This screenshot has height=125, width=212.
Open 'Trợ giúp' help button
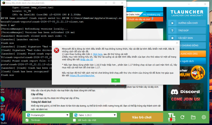[x=187, y=30]
